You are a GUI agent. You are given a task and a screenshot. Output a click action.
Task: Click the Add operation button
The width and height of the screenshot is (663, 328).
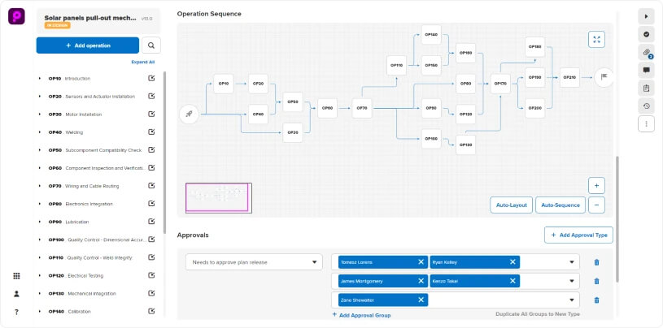point(88,45)
